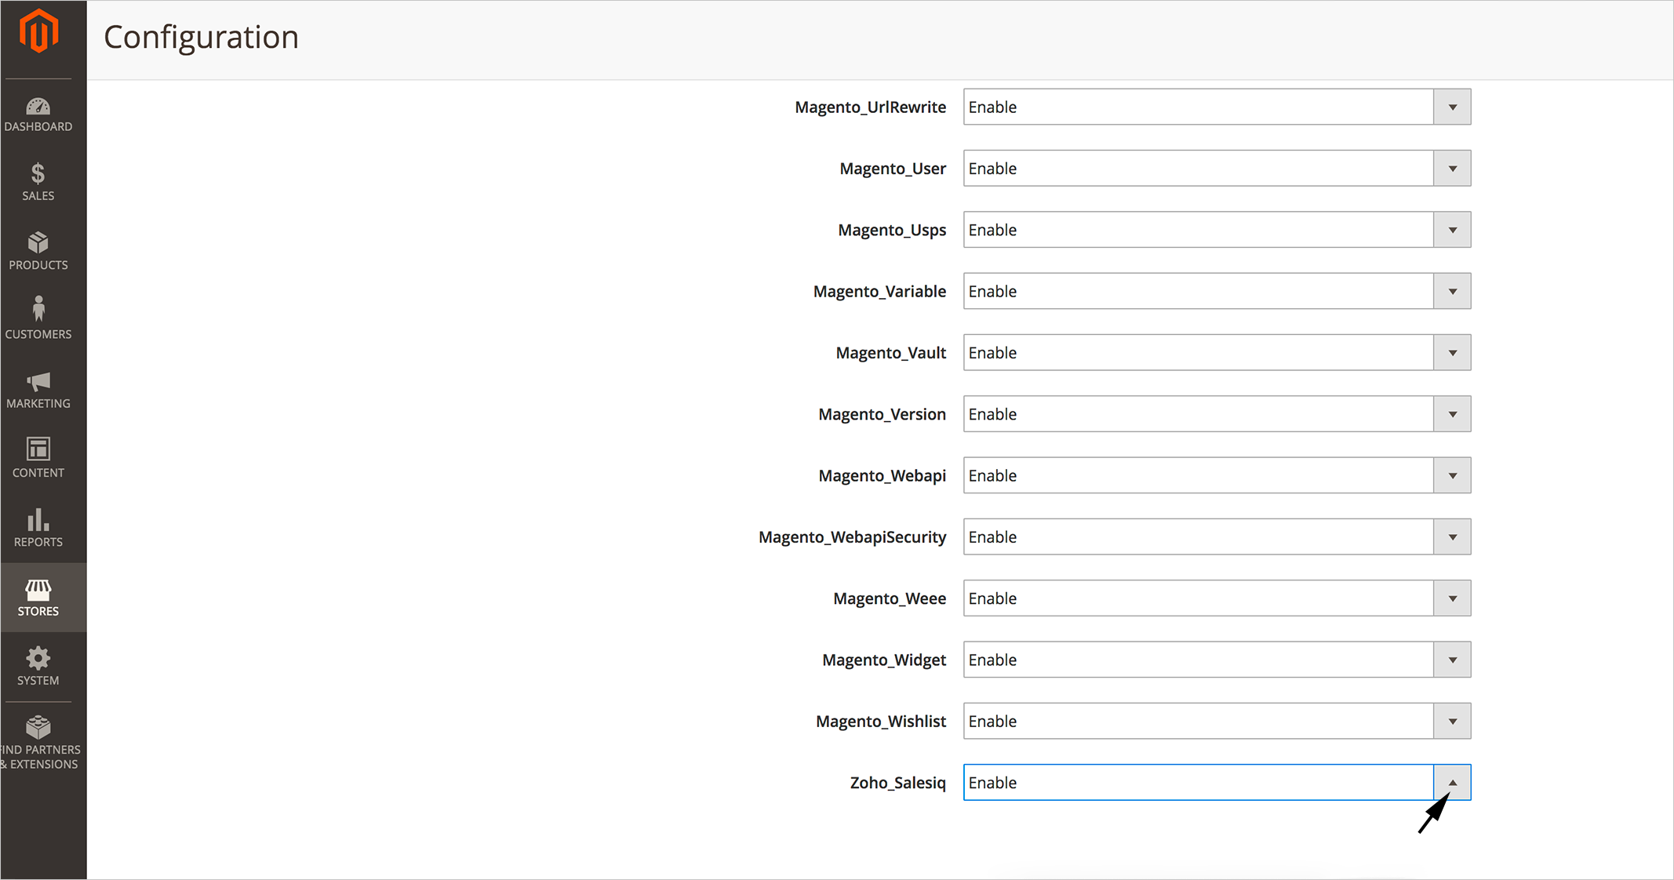Collapse the Zoho_Salesiq dropdown arrow
This screenshot has height=880, width=1674.
coord(1452,783)
